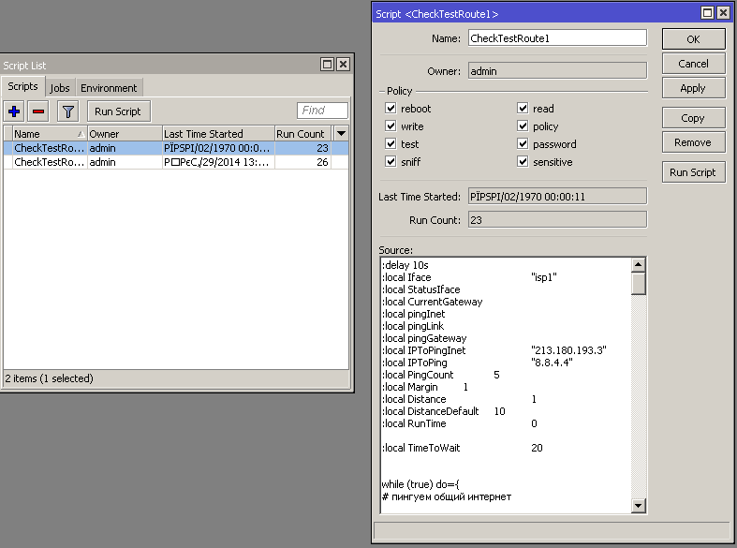Sort by Name column header
The width and height of the screenshot is (737, 548).
[x=50, y=134]
